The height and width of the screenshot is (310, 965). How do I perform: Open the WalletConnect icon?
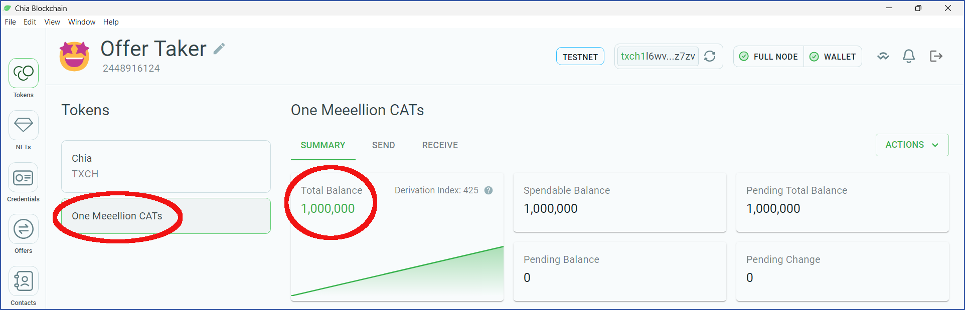883,56
